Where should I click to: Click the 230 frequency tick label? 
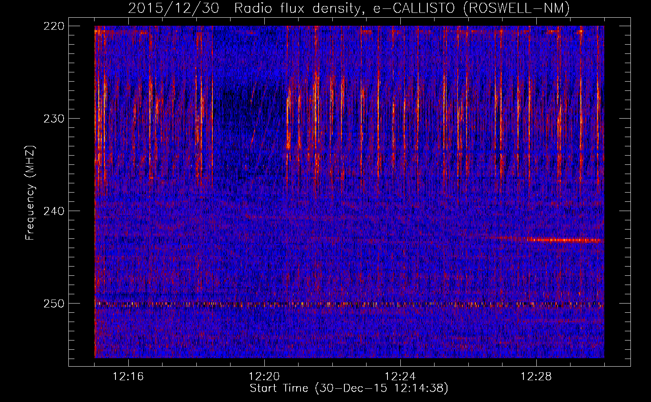[54, 119]
